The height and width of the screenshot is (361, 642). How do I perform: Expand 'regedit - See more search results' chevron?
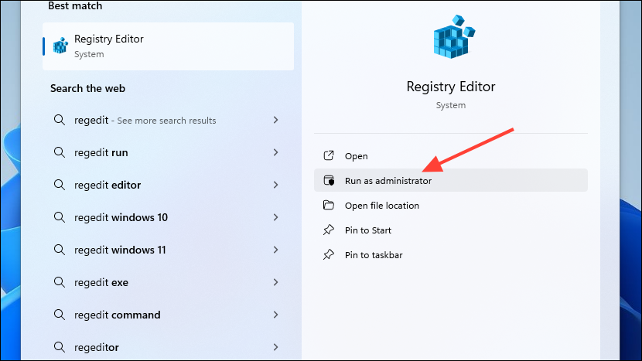pos(275,120)
